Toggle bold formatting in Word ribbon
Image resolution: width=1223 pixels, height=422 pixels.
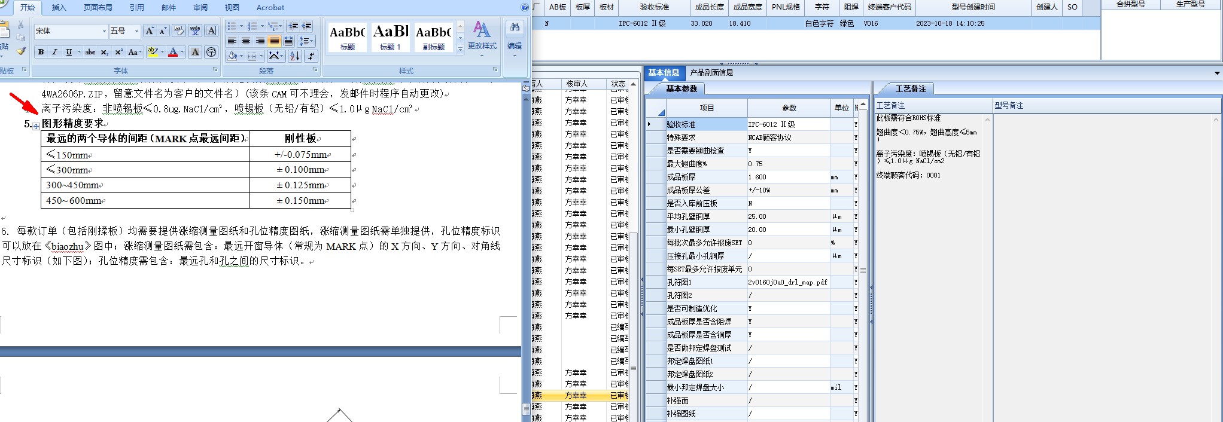pyautogui.click(x=41, y=53)
